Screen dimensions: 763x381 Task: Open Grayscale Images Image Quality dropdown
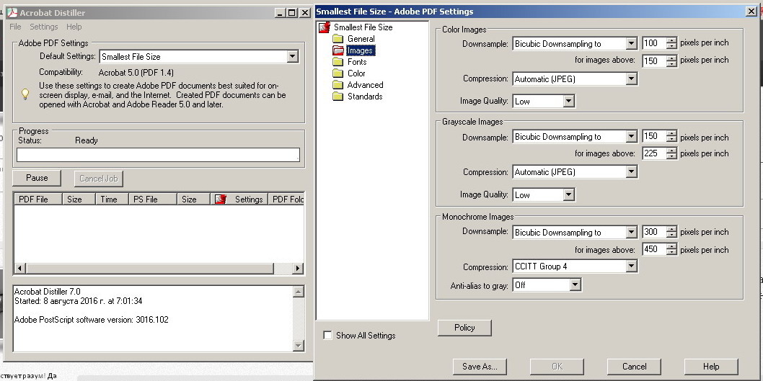pos(569,195)
